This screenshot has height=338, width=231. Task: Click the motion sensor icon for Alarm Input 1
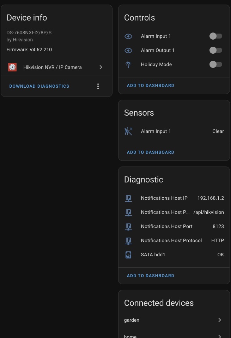tap(128, 131)
